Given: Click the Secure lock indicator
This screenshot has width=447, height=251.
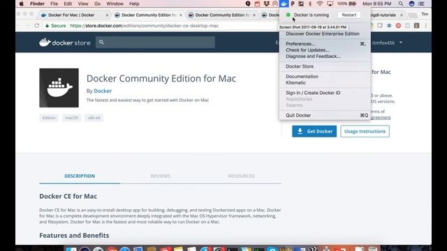Looking at the screenshot, I should coord(56,26).
